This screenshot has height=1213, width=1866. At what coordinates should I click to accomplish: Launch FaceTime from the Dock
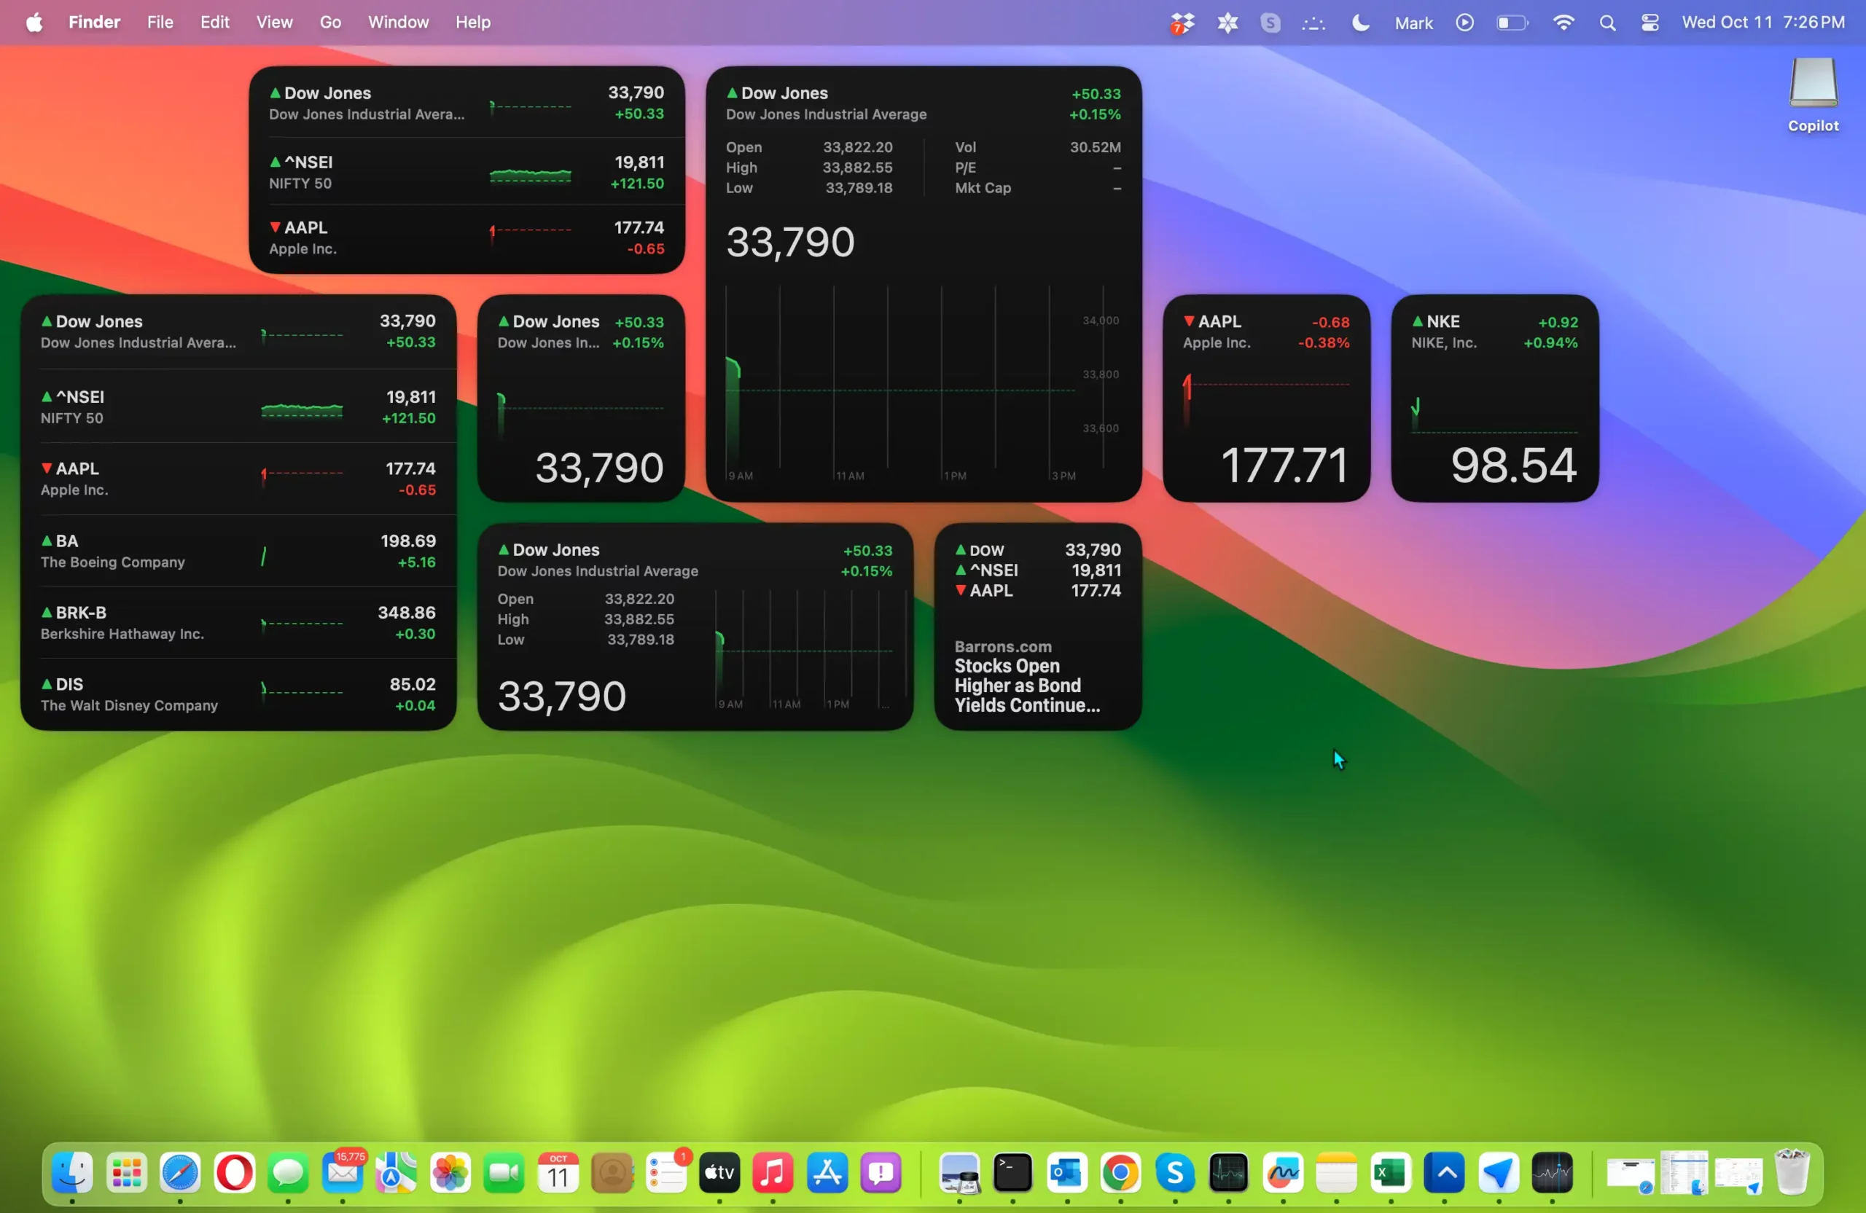click(x=504, y=1172)
